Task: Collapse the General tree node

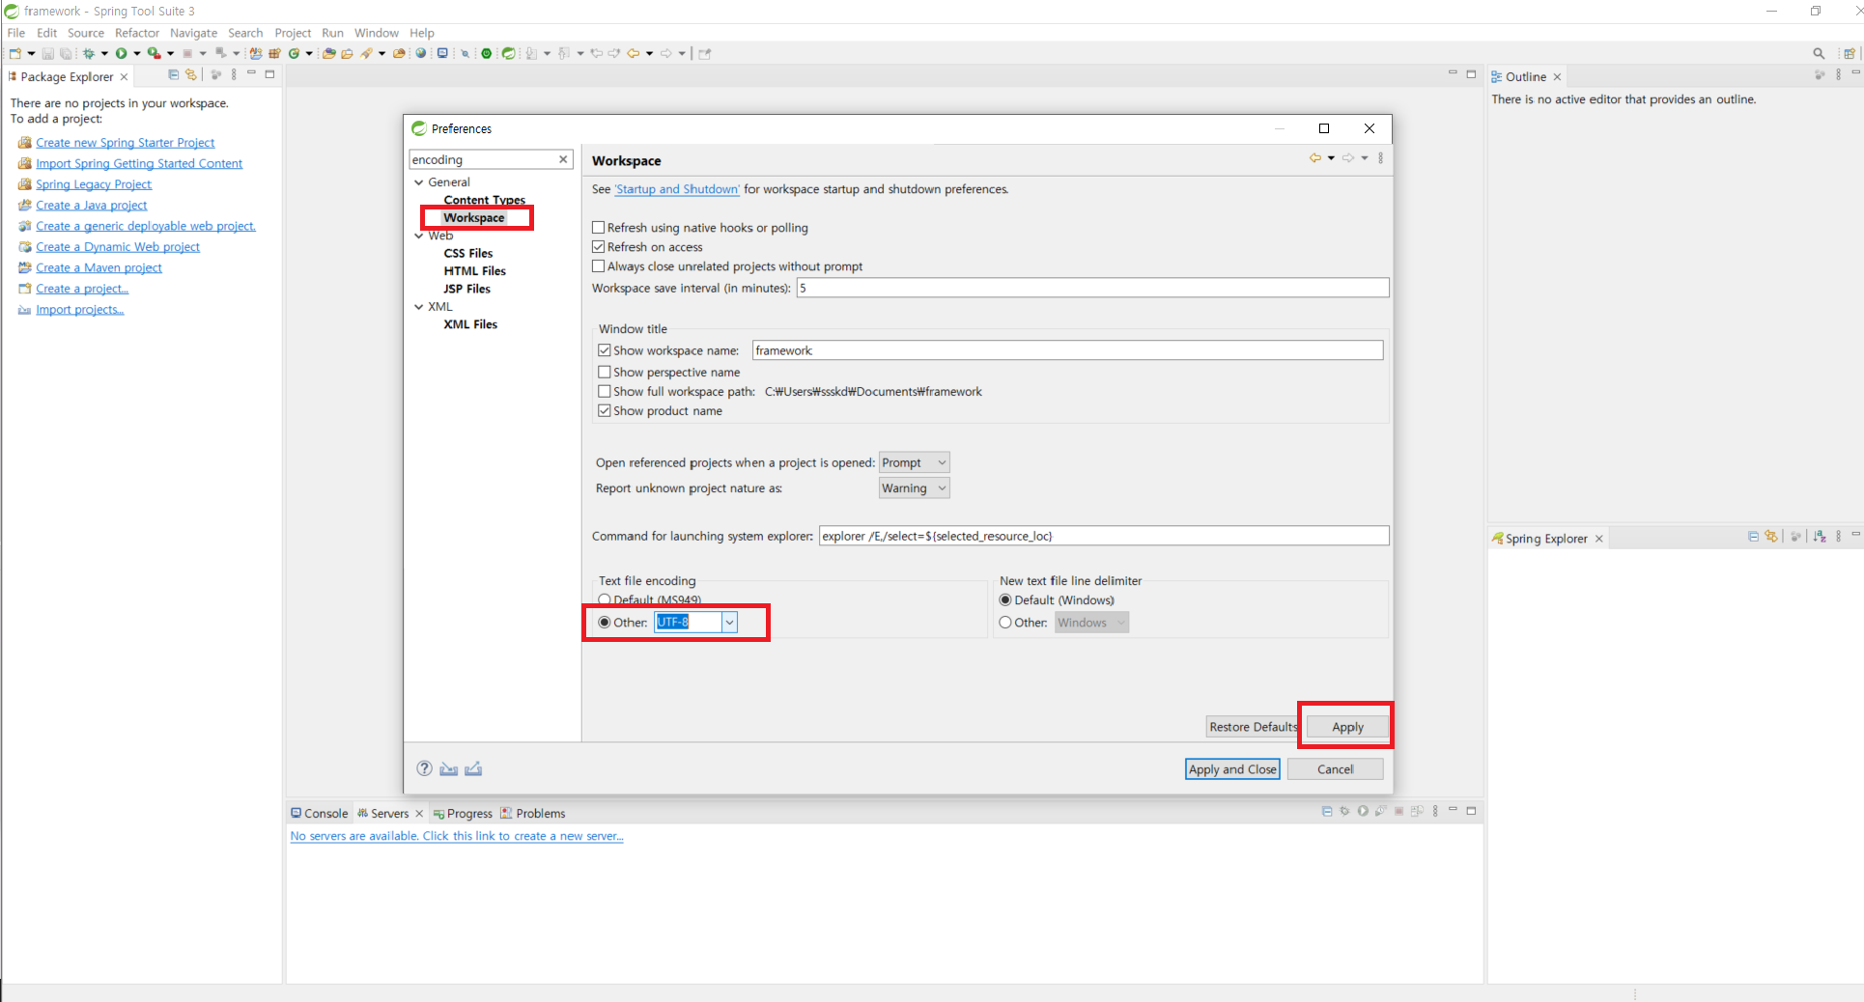Action: [419, 181]
